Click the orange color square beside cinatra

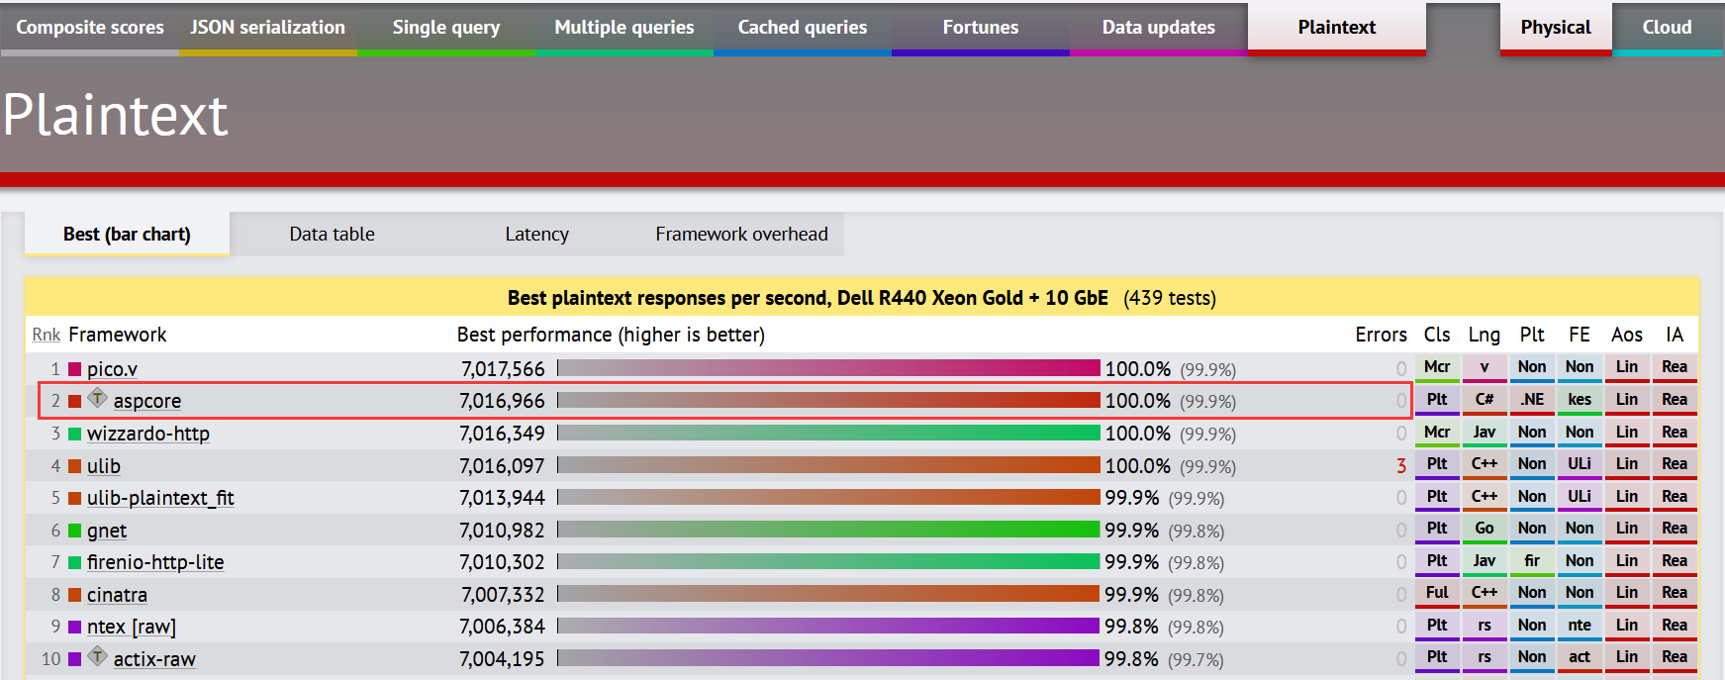tap(74, 595)
